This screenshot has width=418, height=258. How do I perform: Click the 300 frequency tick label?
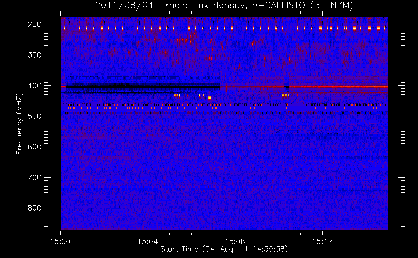pos(35,55)
